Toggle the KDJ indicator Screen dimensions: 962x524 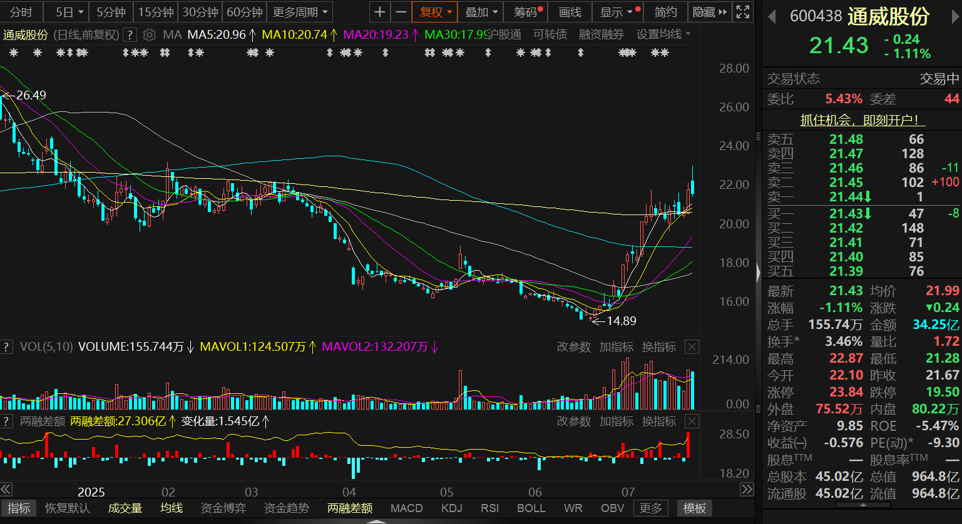tap(451, 508)
